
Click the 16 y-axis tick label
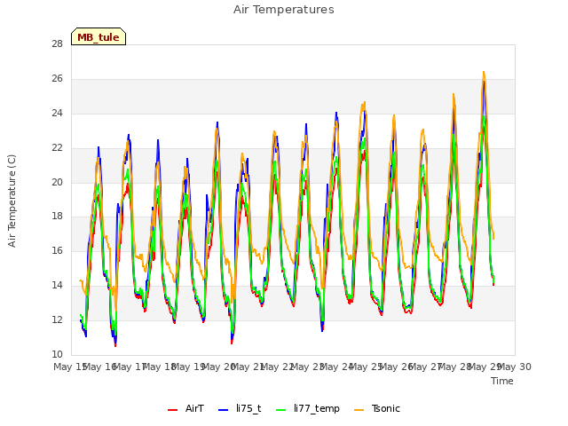pos(57,250)
